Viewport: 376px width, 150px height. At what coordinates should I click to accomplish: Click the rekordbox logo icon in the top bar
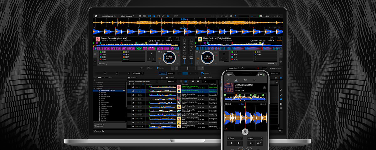pyautogui.click(x=96, y=16)
